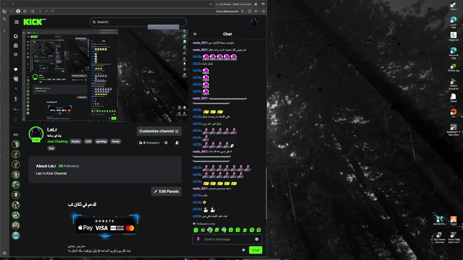Open Browse icon in Kick sidebar
Screen dimensions: 463x260
pos(16,45)
